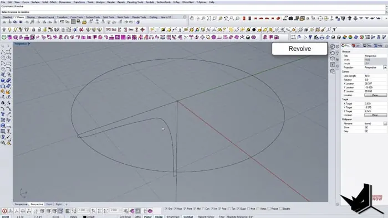Image resolution: width=388 pixels, height=218 pixels.
Task: Open the Transform menu
Action: [x=79, y=2]
